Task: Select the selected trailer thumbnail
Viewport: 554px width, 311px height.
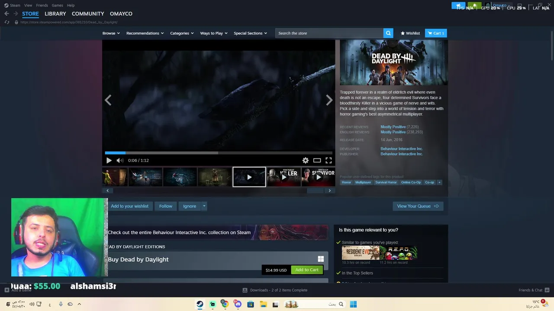Action: click(249, 177)
